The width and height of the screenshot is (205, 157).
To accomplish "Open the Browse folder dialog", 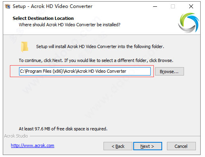I will pos(169,72).
